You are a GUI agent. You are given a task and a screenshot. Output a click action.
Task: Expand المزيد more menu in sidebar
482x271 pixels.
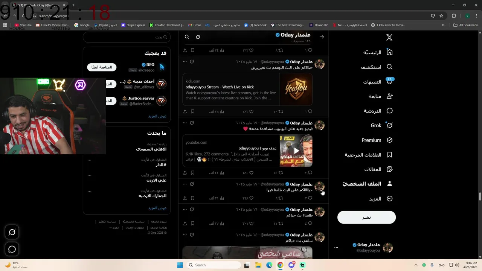[x=381, y=199]
